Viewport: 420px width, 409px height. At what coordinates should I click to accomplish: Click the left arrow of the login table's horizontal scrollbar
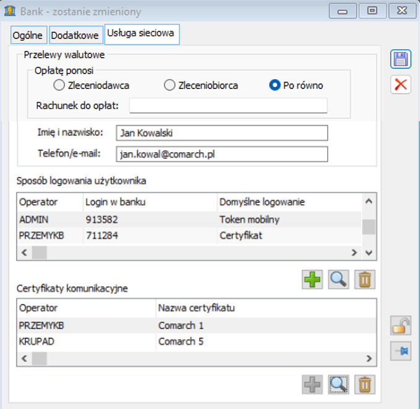[24, 252]
